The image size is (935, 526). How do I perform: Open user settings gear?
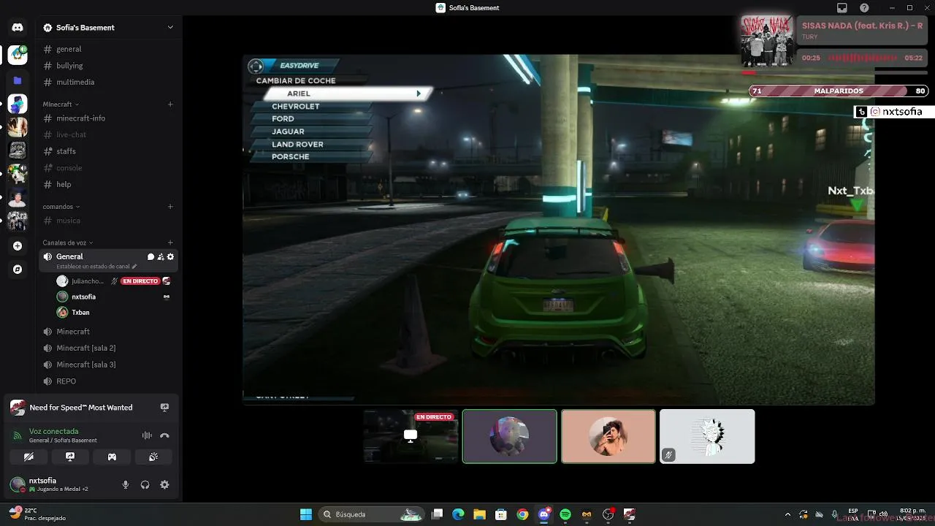(164, 484)
